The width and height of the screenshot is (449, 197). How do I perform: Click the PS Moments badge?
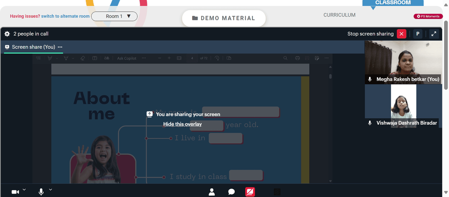coord(428,16)
